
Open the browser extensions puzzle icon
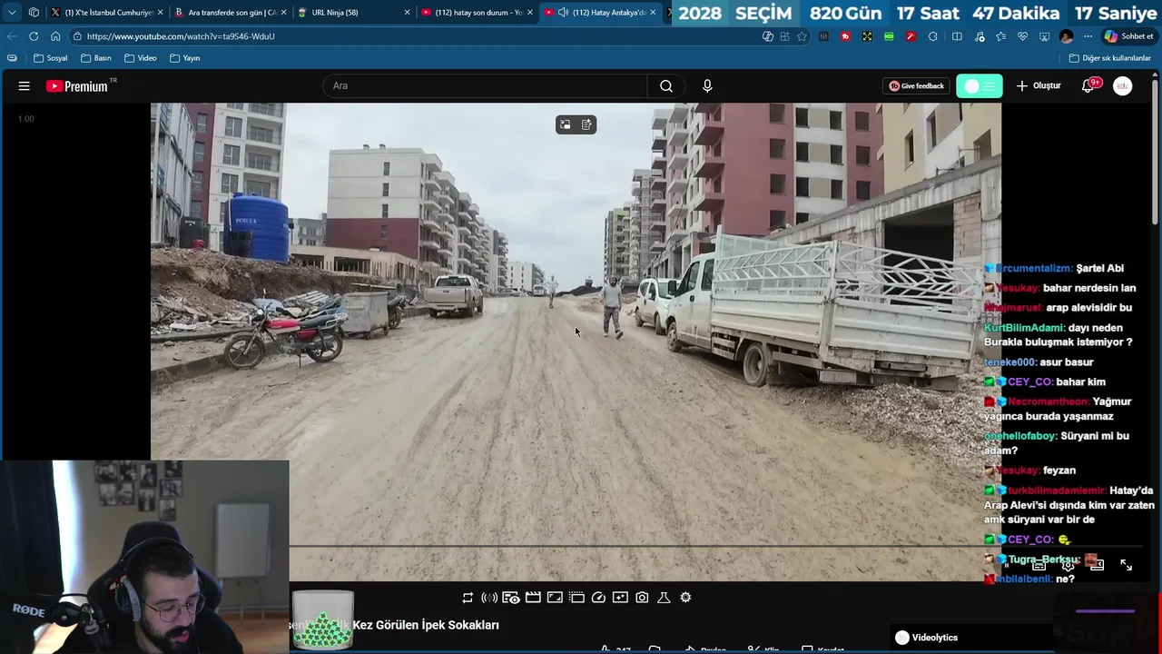coord(932,36)
